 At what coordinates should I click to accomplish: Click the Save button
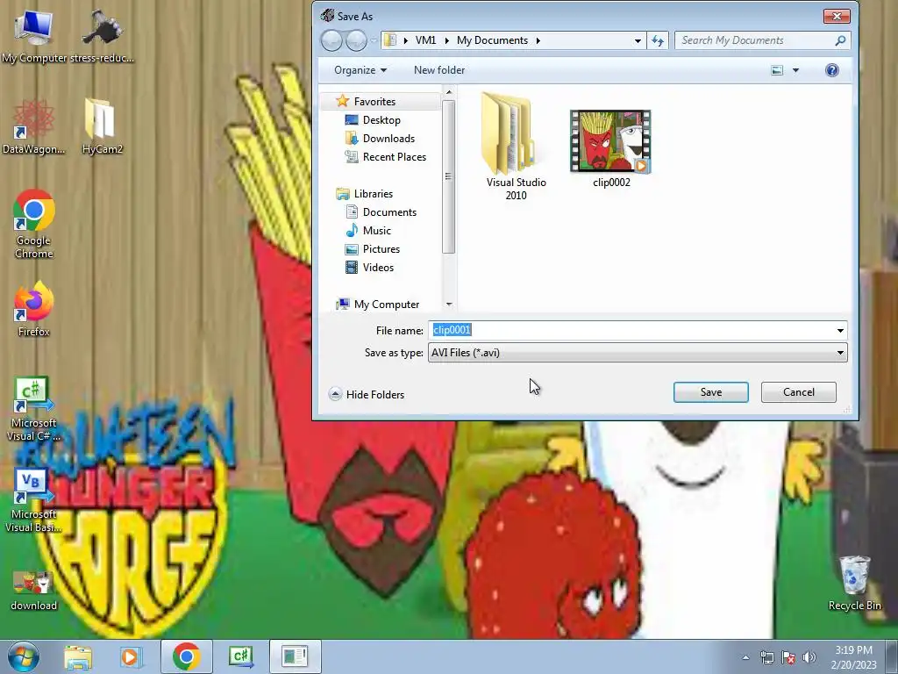point(710,392)
